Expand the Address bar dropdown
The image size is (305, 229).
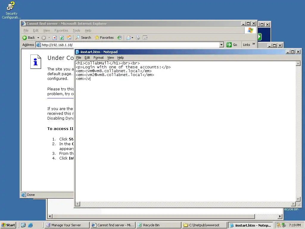221,45
